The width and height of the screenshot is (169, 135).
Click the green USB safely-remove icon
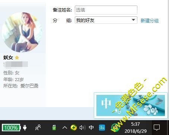click(54, 128)
